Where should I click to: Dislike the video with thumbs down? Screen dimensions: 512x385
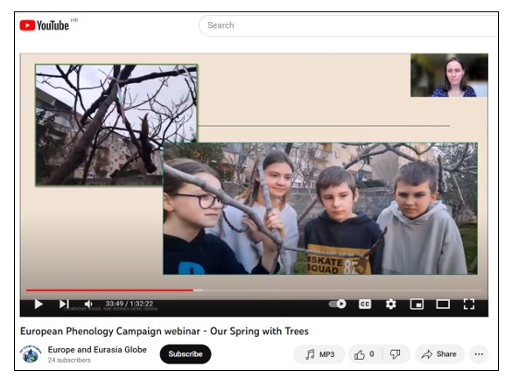pos(396,354)
